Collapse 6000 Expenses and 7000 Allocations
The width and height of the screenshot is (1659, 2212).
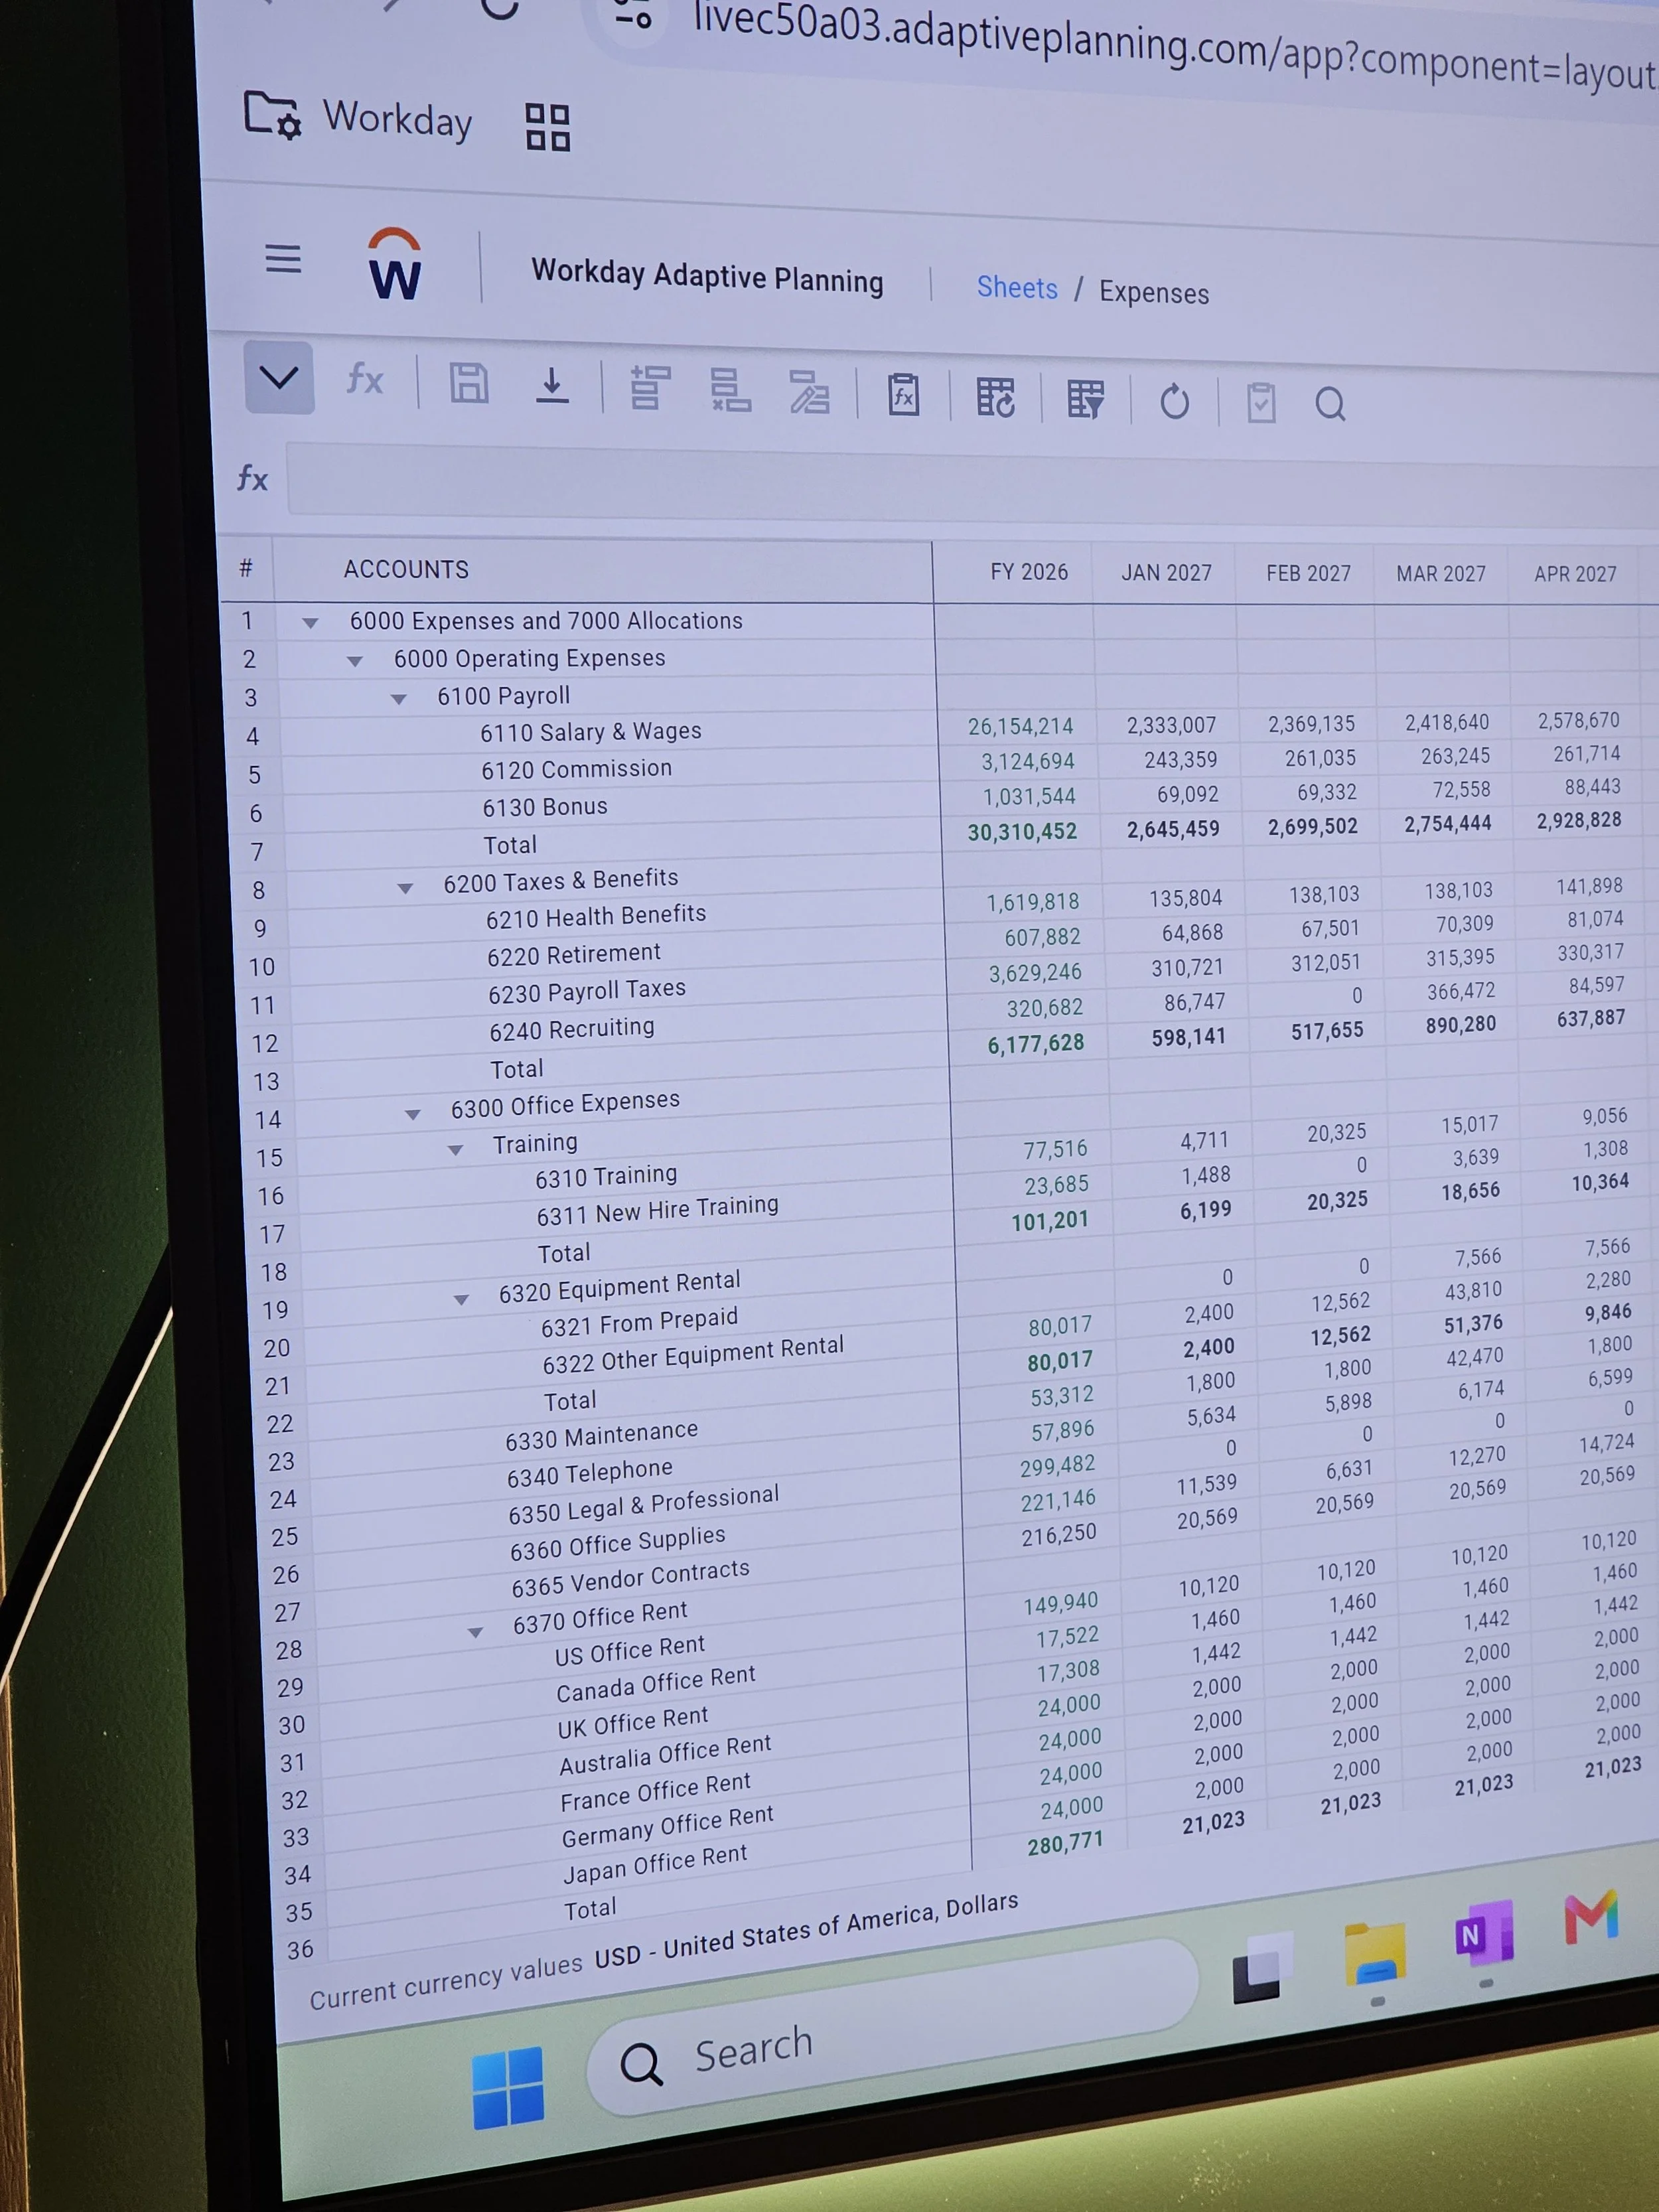pos(310,623)
